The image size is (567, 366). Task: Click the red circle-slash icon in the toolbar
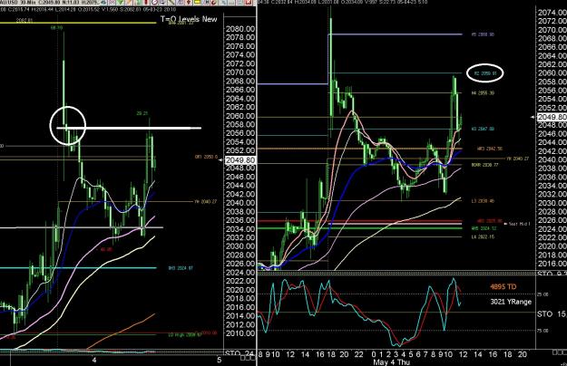pos(153,2)
